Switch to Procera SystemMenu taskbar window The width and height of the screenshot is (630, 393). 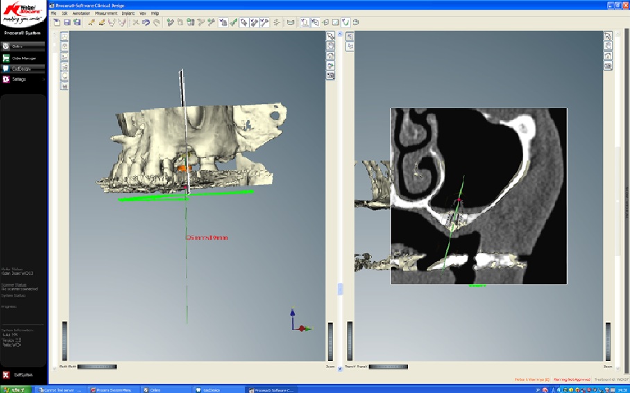click(x=114, y=390)
